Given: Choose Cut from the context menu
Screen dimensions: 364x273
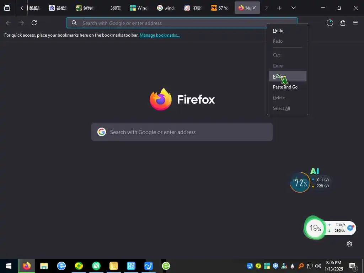Looking at the screenshot, I should (287, 55).
